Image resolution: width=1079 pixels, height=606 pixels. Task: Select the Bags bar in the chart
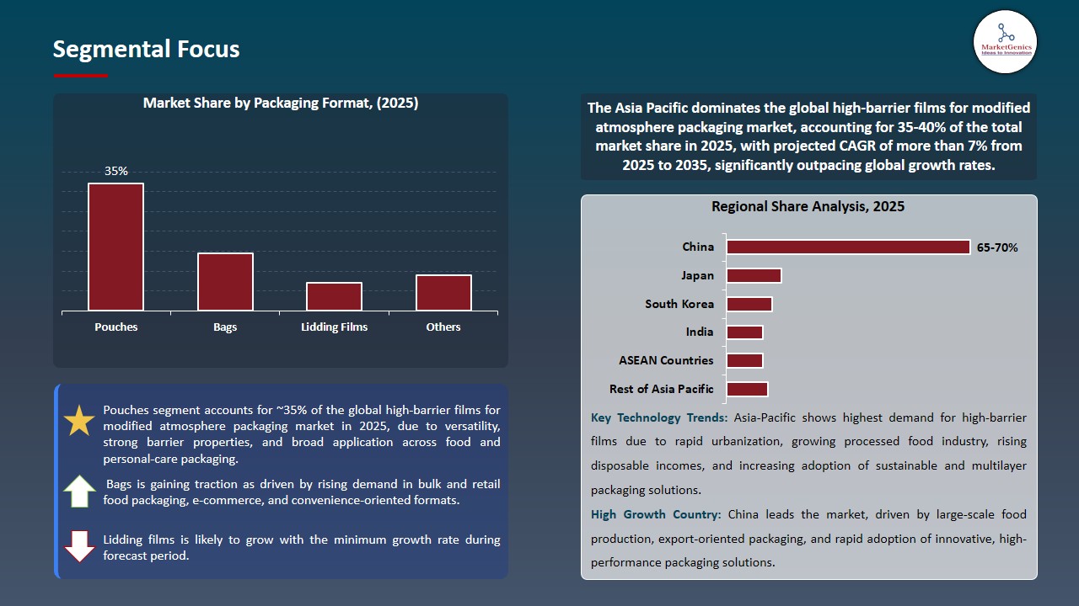pos(224,282)
